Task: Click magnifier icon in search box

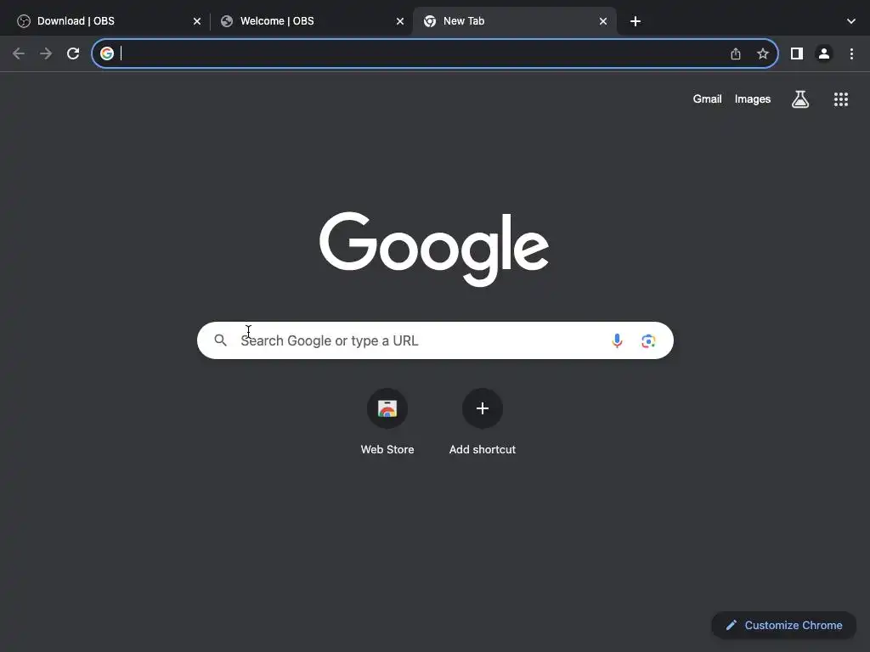Action: [221, 340]
